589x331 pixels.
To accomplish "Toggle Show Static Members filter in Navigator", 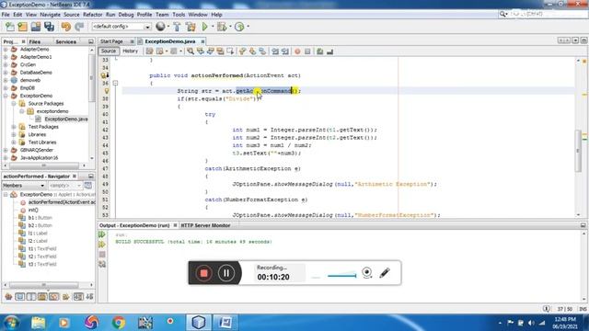I will coord(31,297).
